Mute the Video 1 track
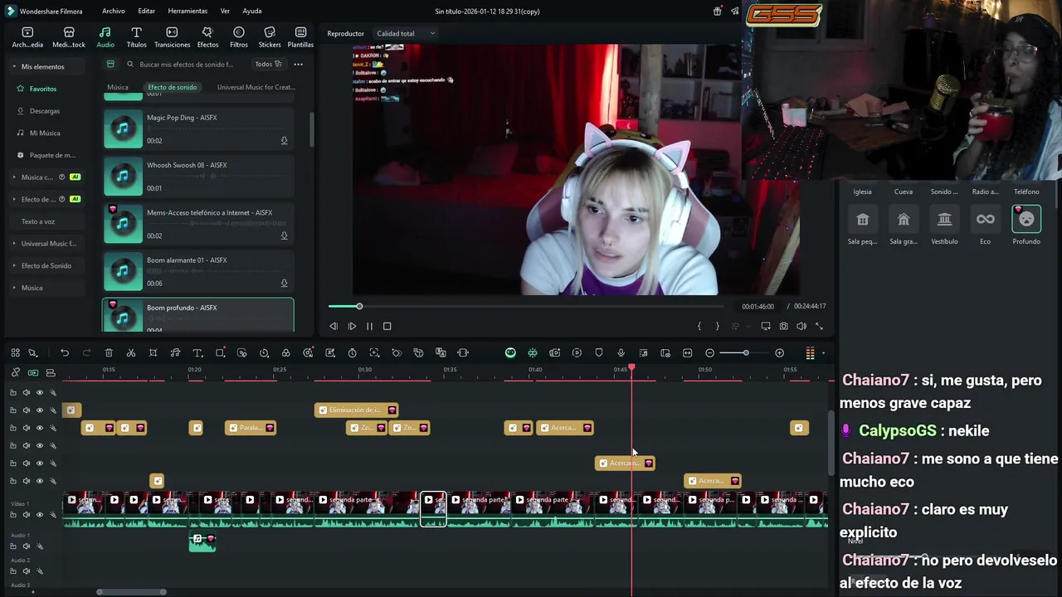This screenshot has height=597, width=1062. (27, 515)
